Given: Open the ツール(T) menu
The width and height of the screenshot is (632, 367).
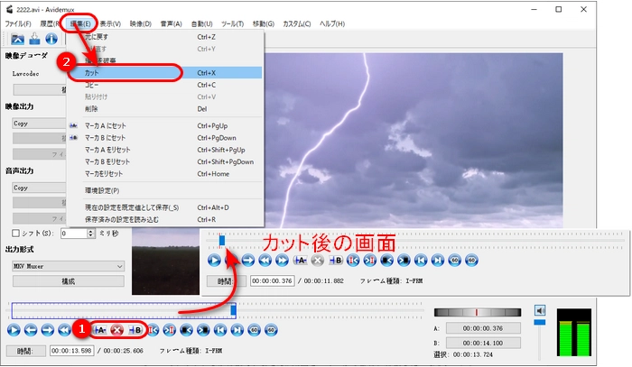Looking at the screenshot, I should 232,23.
